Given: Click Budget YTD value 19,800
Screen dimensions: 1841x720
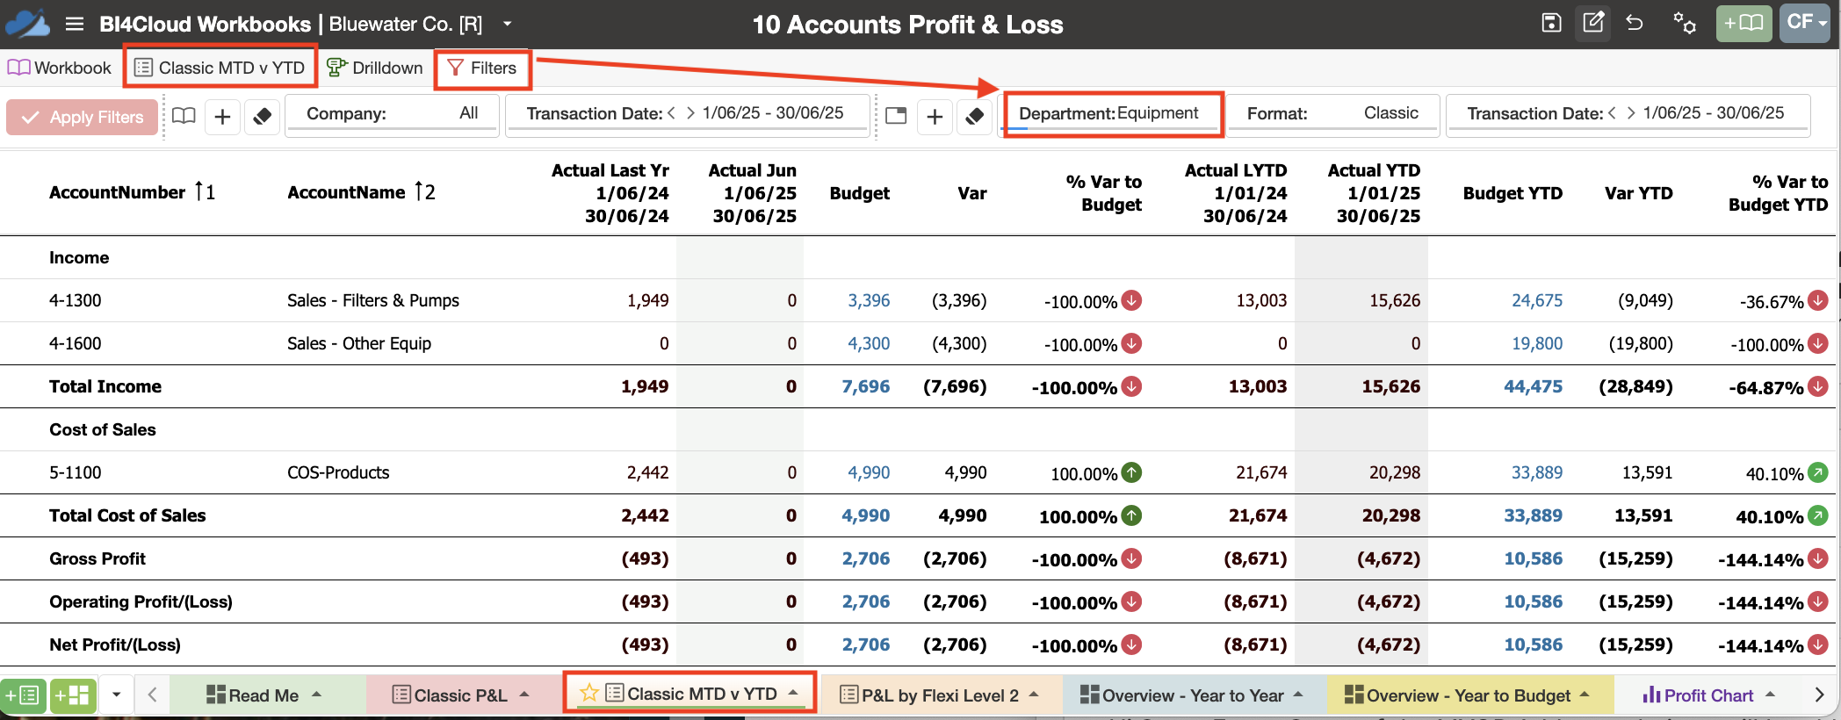Looking at the screenshot, I should point(1537,343).
